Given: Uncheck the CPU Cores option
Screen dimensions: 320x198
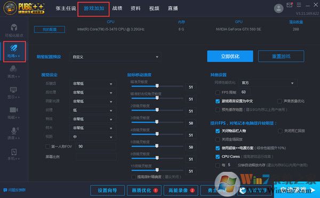Looking at the screenshot, I should [x=218, y=156].
